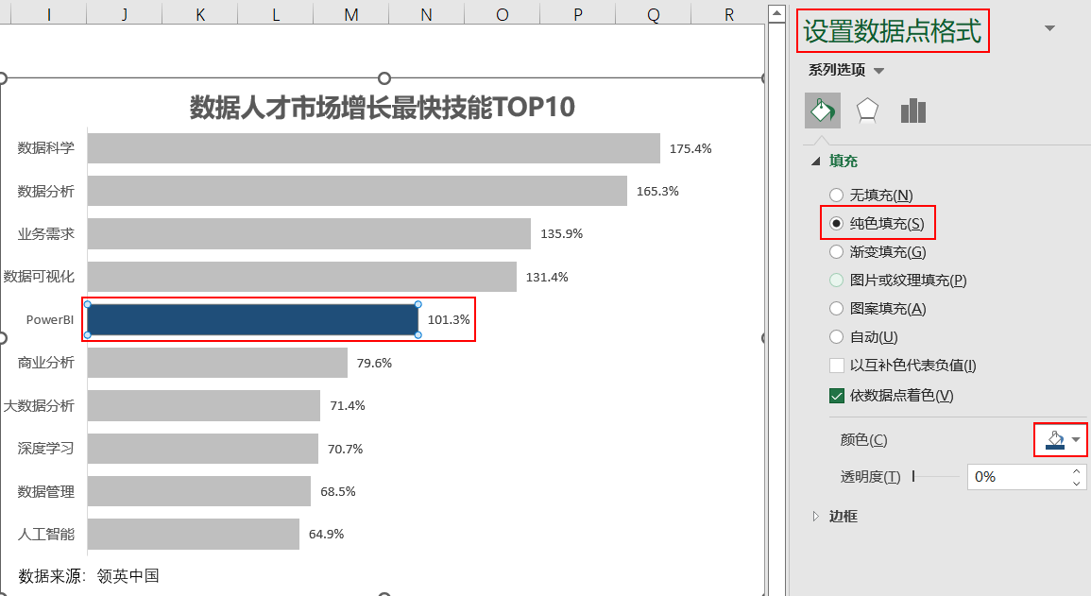Select the 数据科学 bar in chart

(x=374, y=148)
